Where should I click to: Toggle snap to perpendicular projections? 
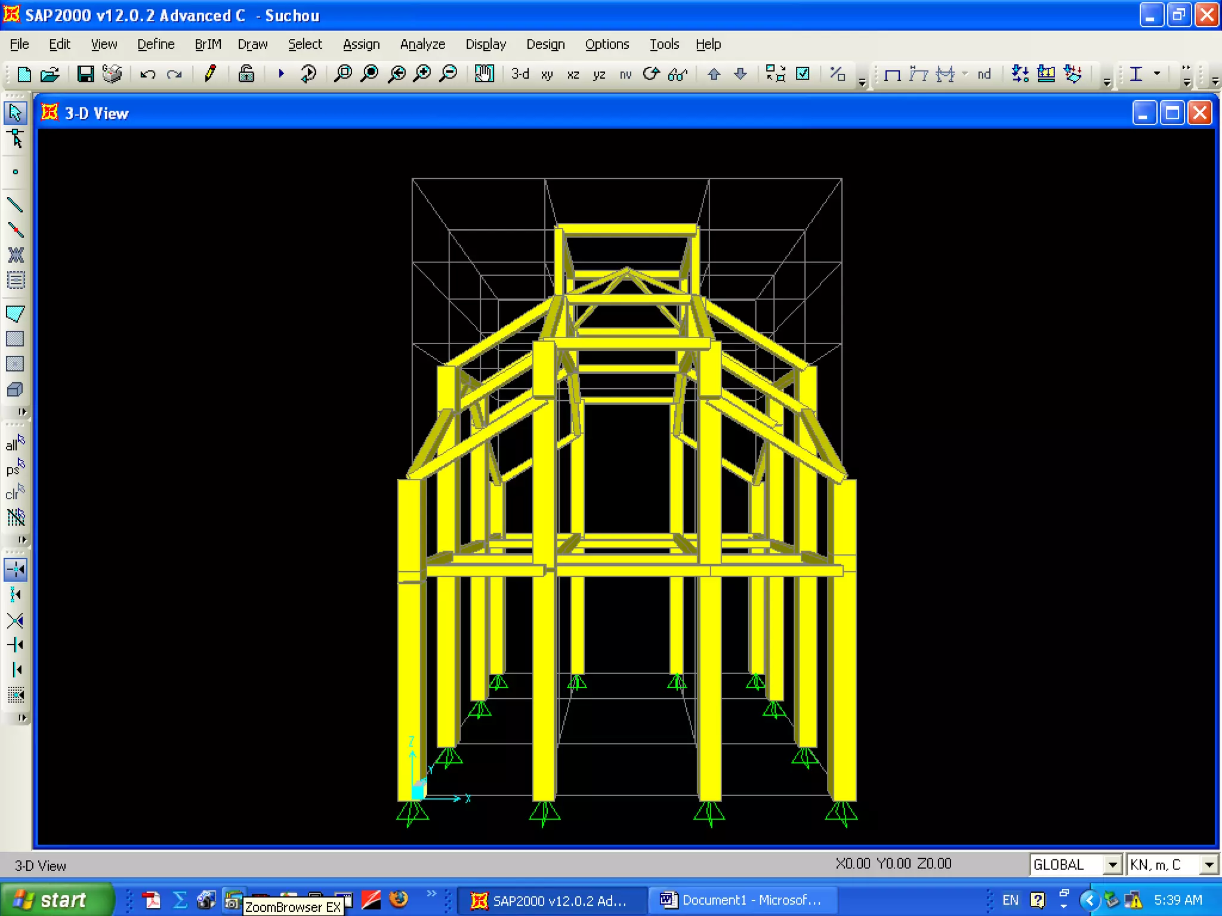pos(16,645)
